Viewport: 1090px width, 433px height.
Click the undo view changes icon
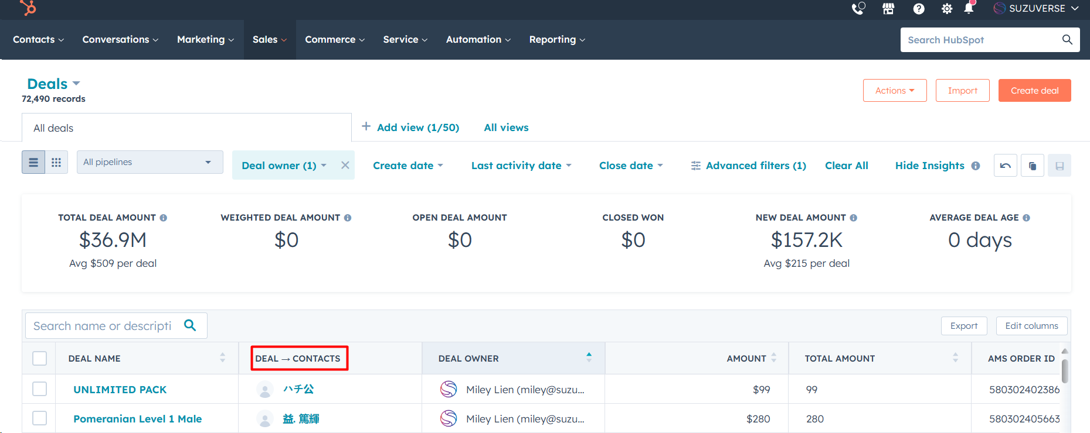tap(1005, 166)
